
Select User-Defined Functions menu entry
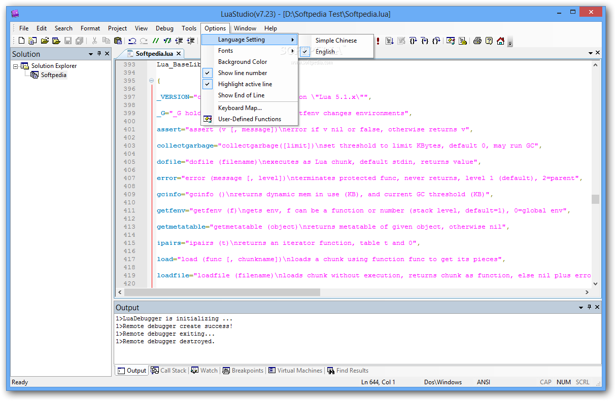(x=249, y=119)
